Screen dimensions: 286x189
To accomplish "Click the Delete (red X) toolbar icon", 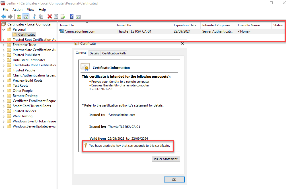I will tap(49, 16).
